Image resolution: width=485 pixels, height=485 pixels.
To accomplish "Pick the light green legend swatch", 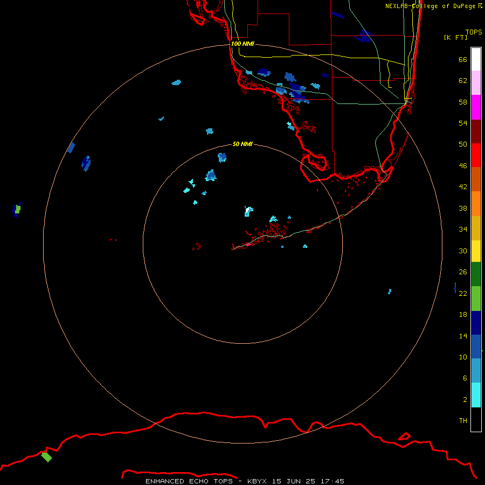I will tap(476, 299).
